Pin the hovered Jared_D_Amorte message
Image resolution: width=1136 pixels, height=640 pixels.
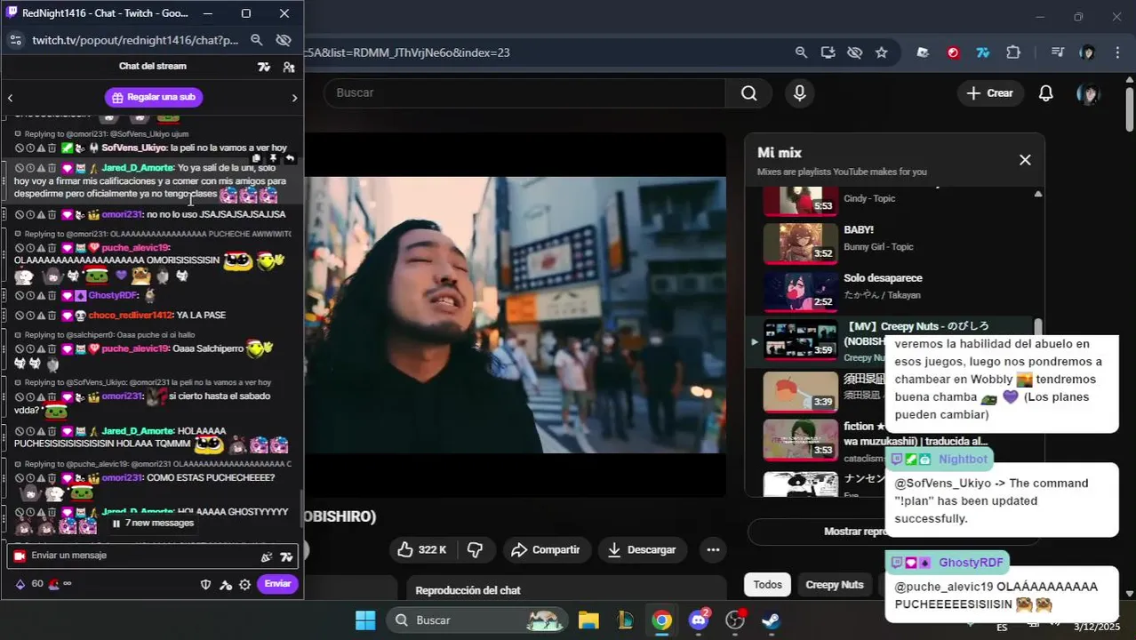point(274,158)
